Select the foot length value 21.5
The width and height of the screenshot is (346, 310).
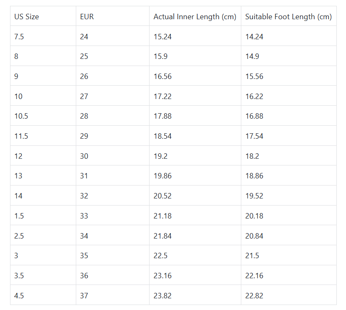click(252, 256)
